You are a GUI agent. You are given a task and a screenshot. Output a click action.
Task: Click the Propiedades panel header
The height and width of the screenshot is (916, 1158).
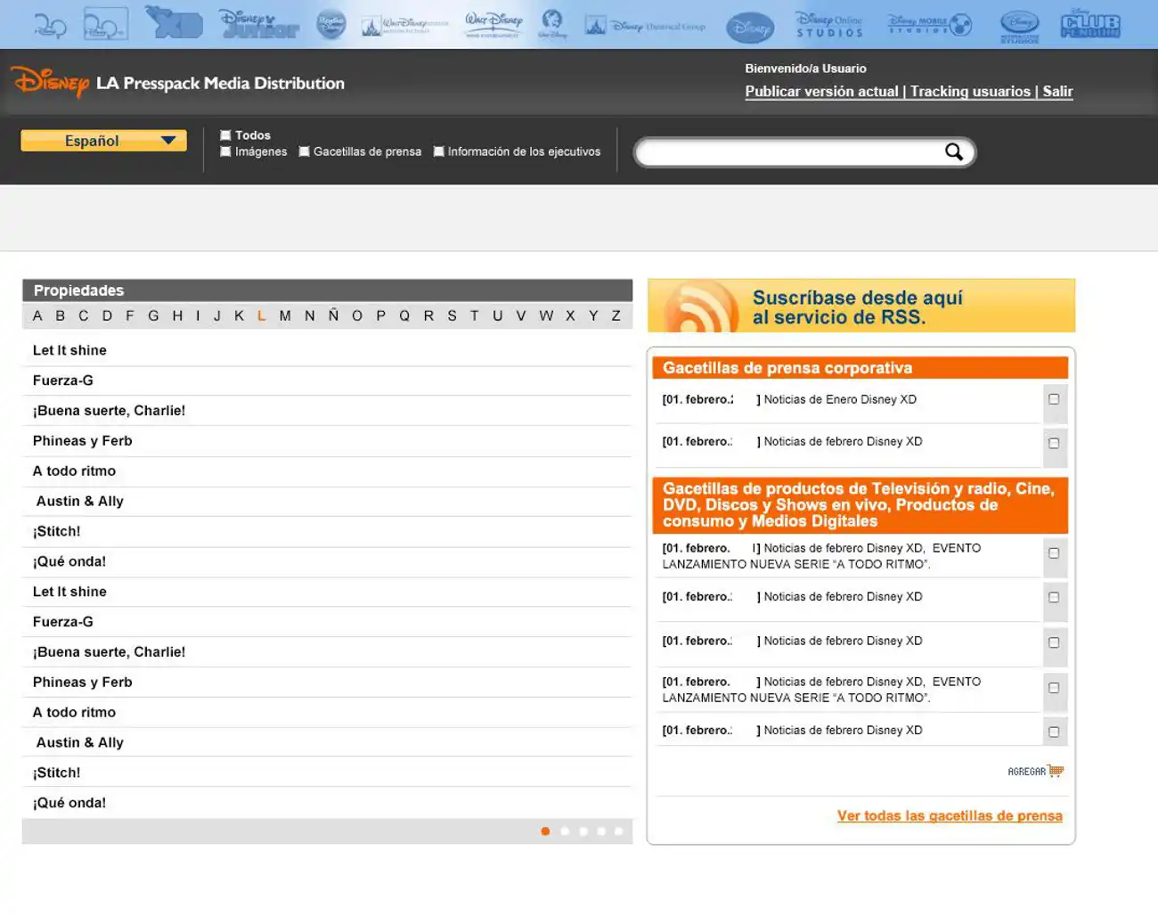pos(327,290)
